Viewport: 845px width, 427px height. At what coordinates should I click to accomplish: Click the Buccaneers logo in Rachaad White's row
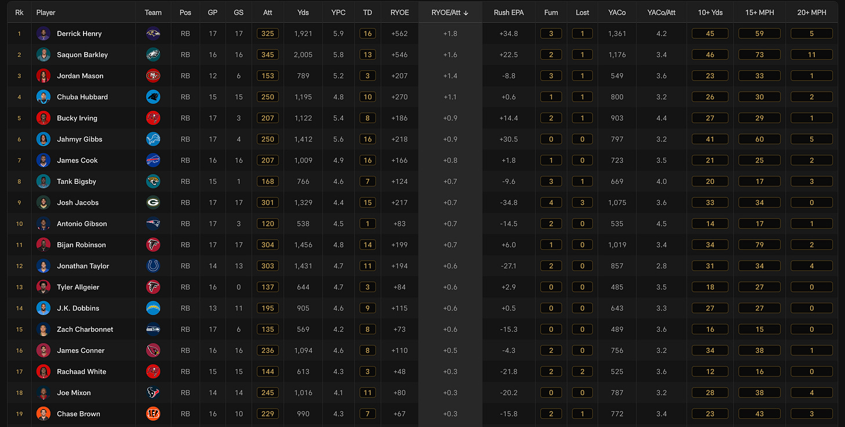[x=153, y=371]
